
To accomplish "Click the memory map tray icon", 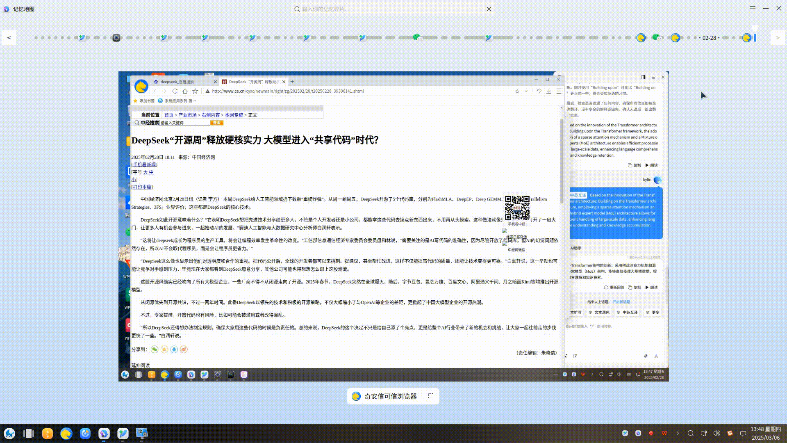I will click(638, 433).
